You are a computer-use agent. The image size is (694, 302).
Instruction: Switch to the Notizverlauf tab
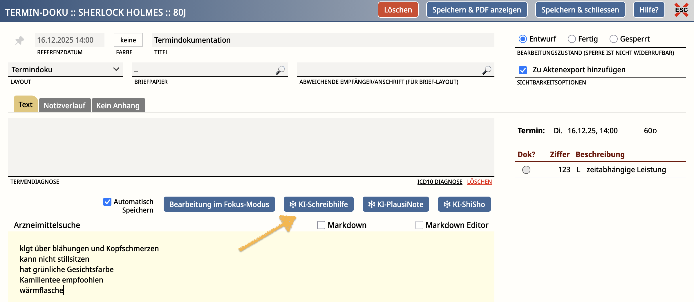(65, 105)
